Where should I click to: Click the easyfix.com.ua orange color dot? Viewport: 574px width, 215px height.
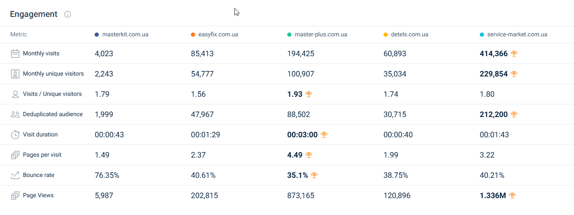click(193, 35)
